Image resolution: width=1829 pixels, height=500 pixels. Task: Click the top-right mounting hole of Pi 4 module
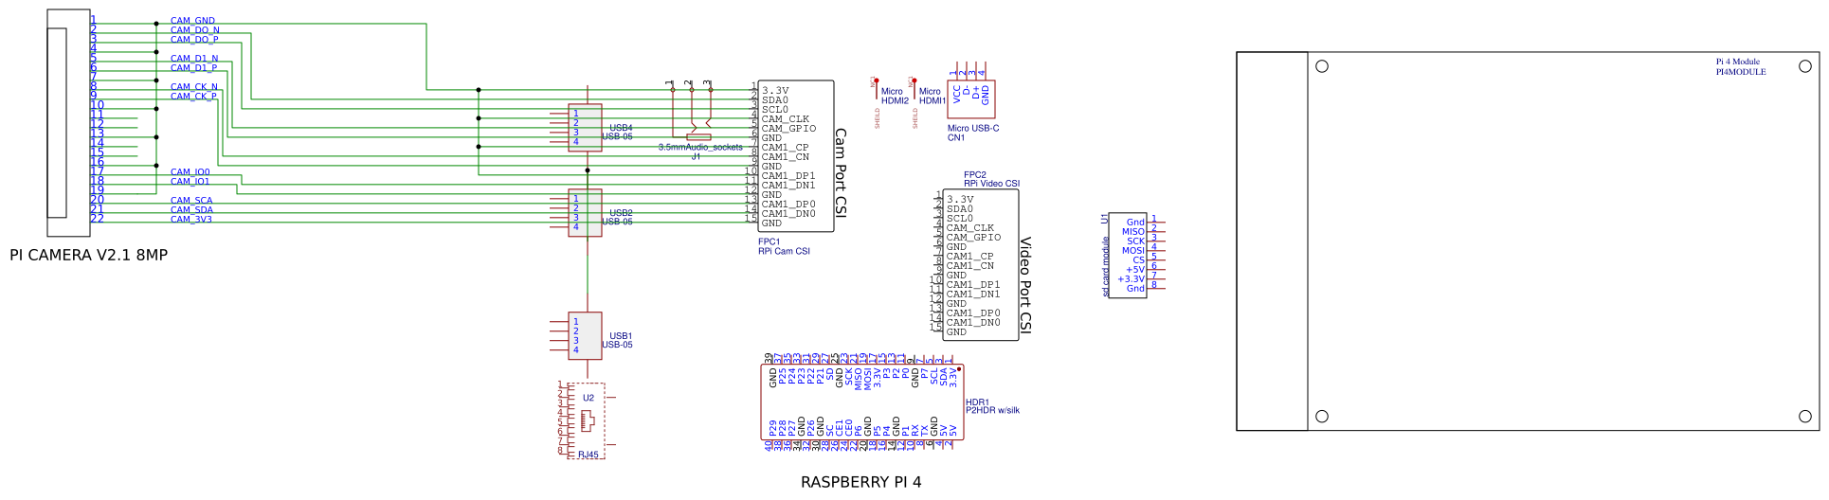pyautogui.click(x=1805, y=66)
